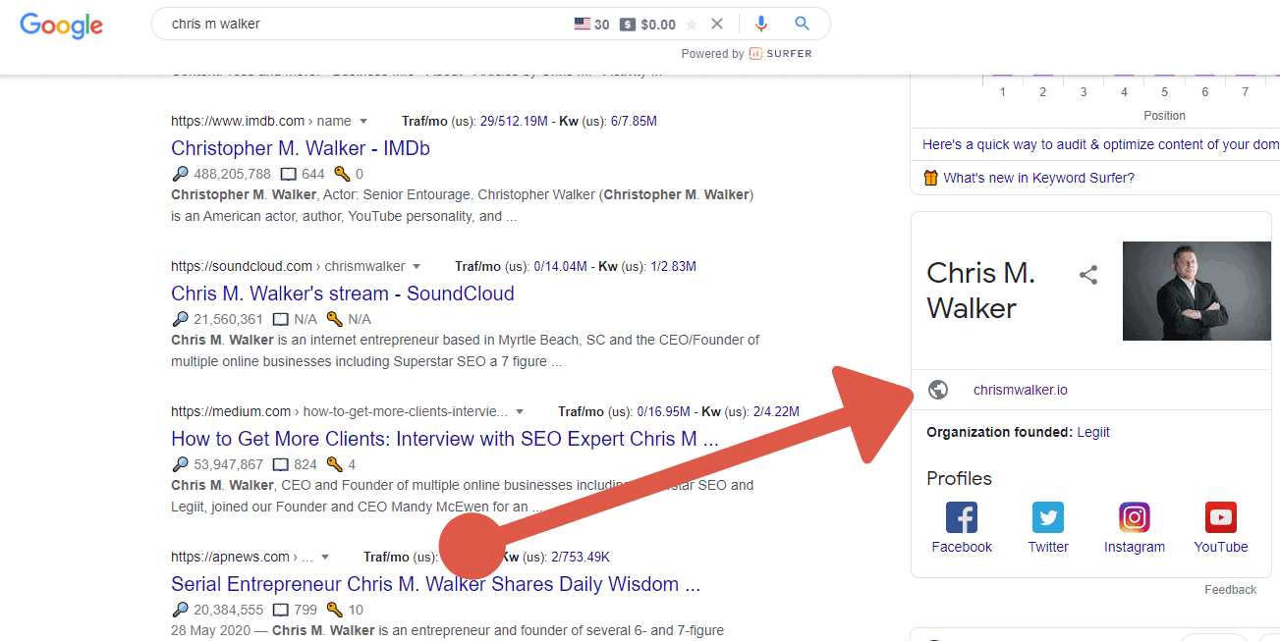Viewport: 1280px width, 641px height.
Task: Submit the search with the magnifier button
Action: (802, 25)
